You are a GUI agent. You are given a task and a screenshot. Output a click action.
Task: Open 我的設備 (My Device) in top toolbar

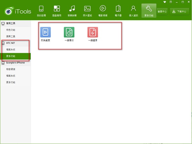pos(41,11)
